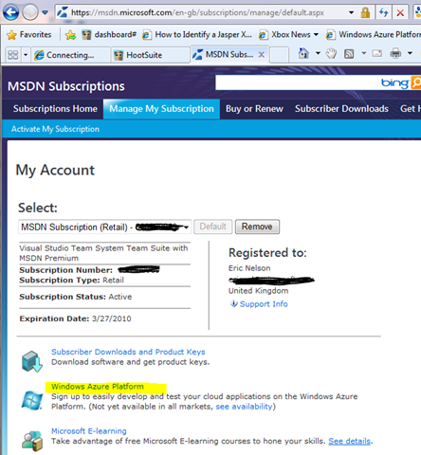Image resolution: width=421 pixels, height=455 pixels.
Task: Click the browser Forward arrow button
Action: pyautogui.click(x=30, y=12)
